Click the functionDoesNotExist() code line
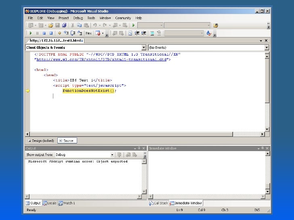The height and width of the screenshot is (220, 294). tap(89, 91)
